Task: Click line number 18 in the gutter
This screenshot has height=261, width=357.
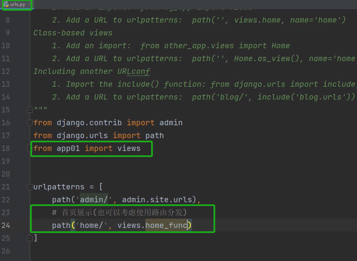Action: pos(6,148)
